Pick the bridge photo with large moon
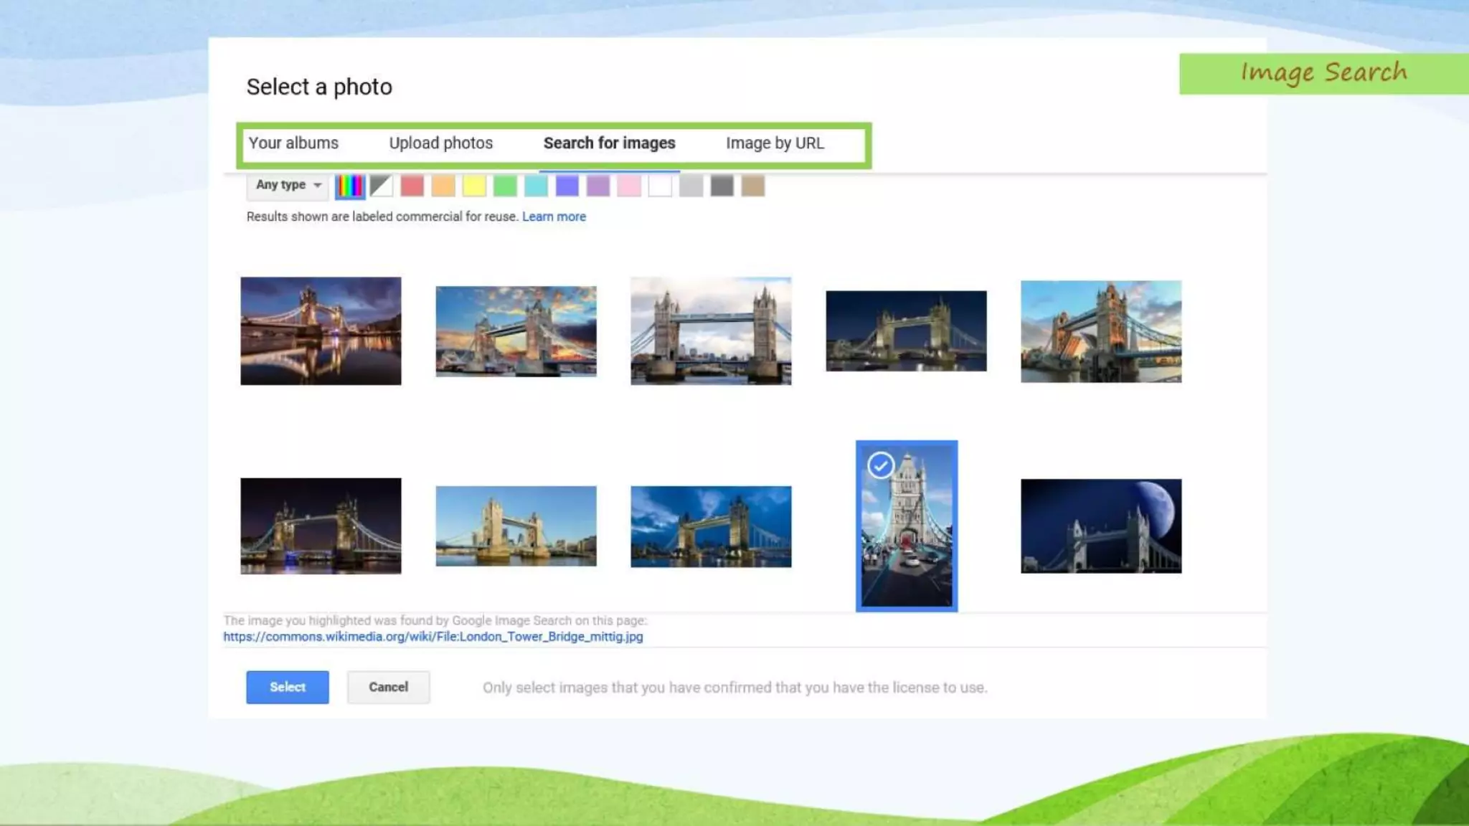 [1101, 526]
